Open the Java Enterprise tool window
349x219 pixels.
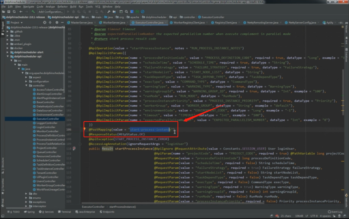point(85,212)
